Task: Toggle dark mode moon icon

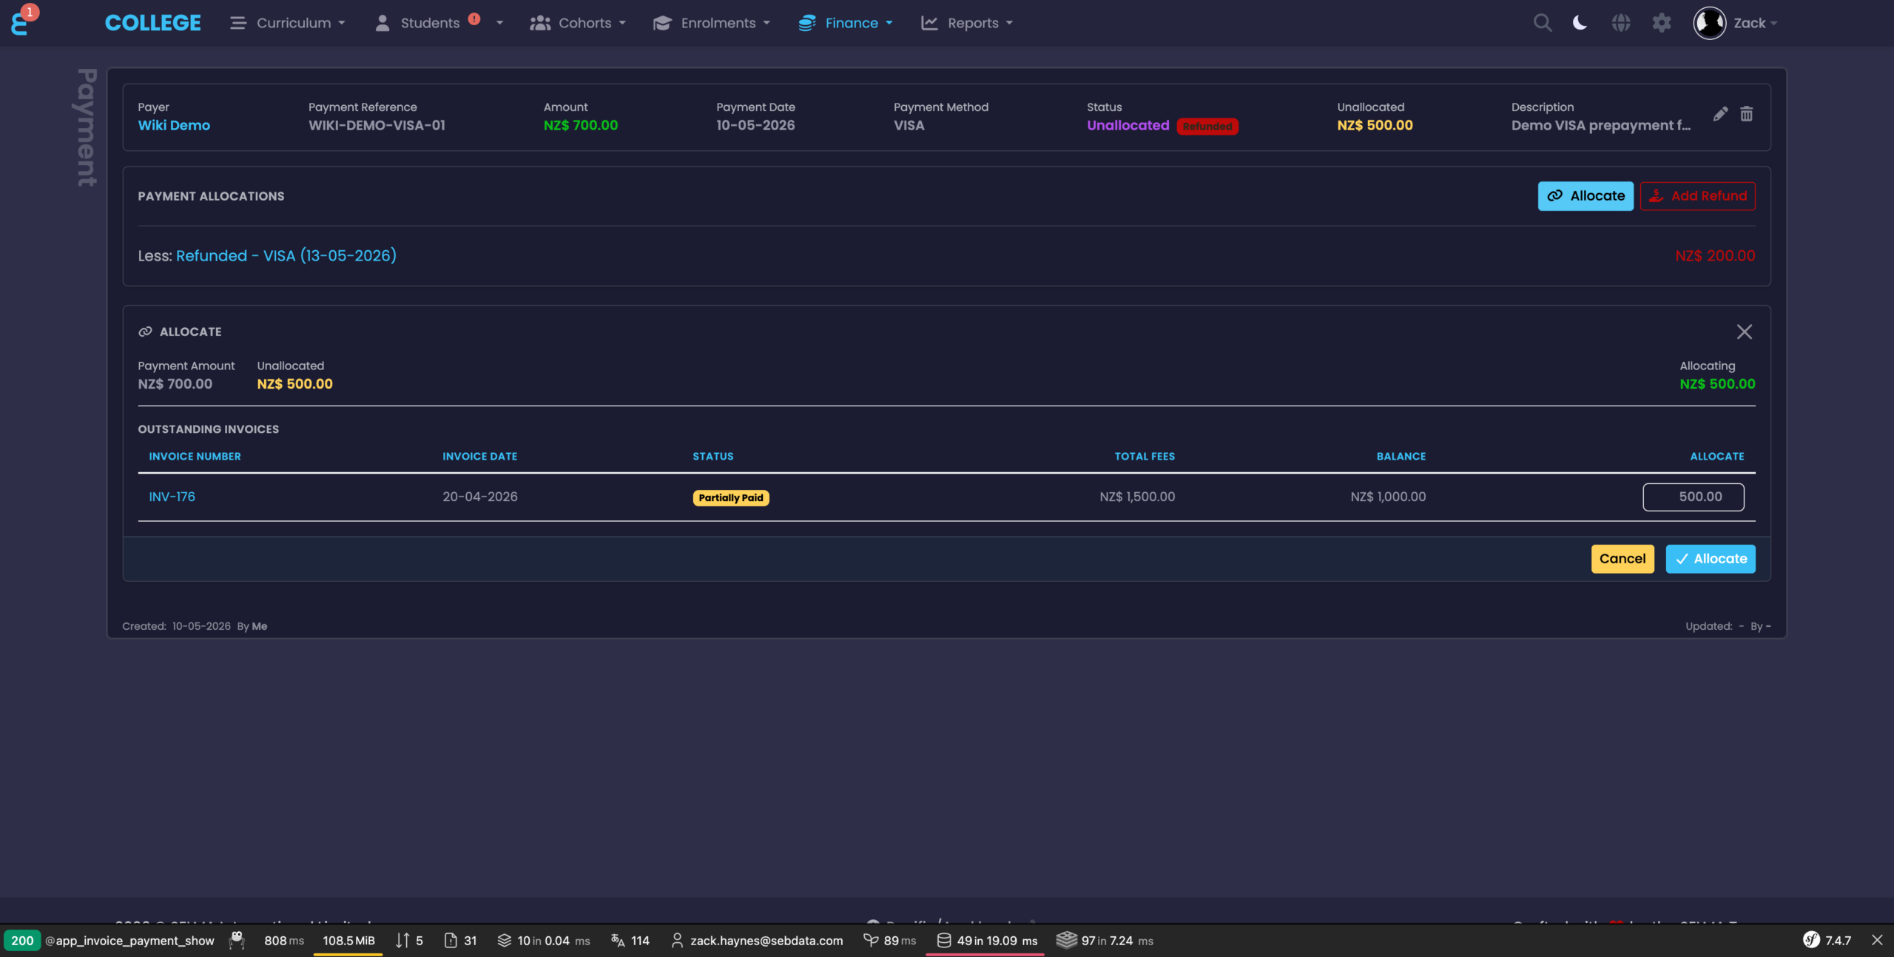Action: [x=1580, y=23]
